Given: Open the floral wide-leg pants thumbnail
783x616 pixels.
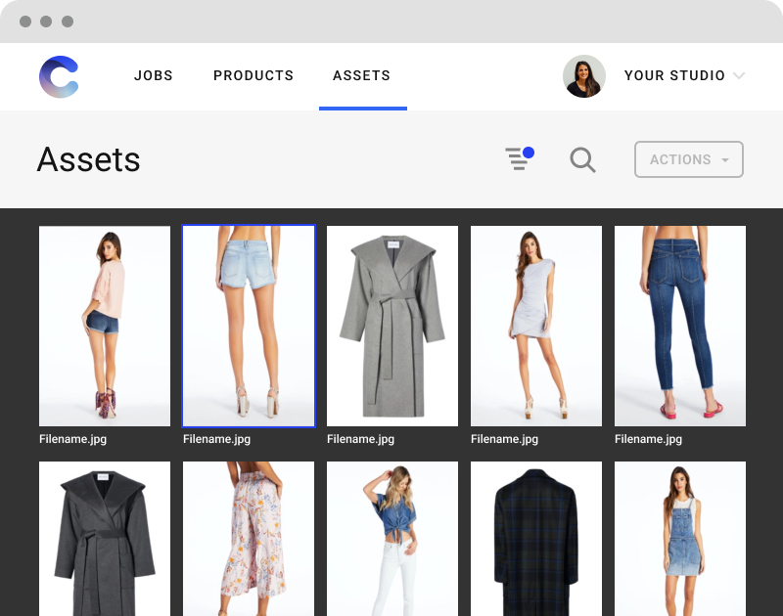Looking at the screenshot, I should tap(249, 539).
